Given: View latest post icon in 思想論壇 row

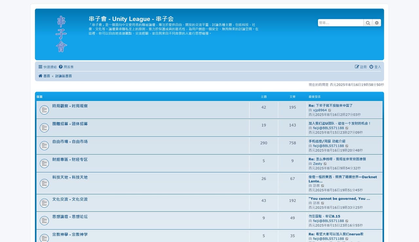Looking at the screenshot, I should pyautogui.click(x=347, y=221).
